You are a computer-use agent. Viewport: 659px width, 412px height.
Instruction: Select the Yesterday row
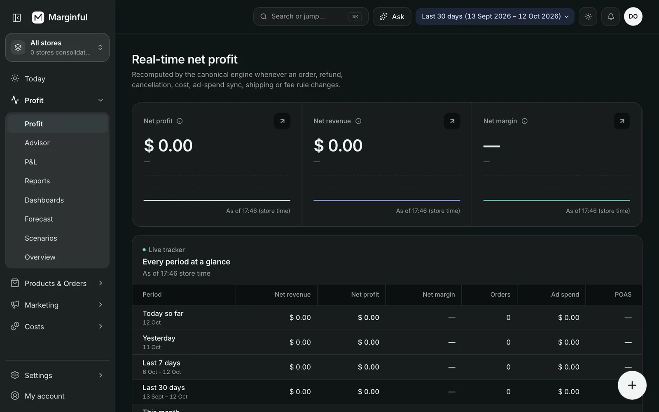[387, 342]
